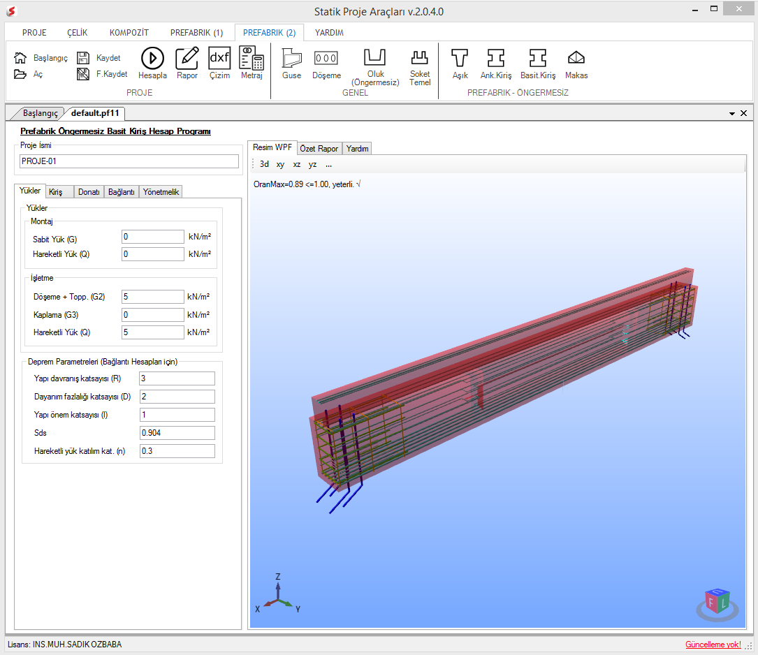The height and width of the screenshot is (655, 758).
Task: Switch to the Yükler tab
Action: tap(30, 191)
